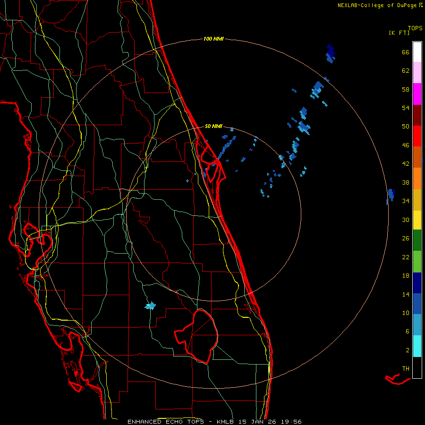The image size is (425, 425).
Task: Click the Enhanced Echo Tops KMLB caption
Action: 214,422
